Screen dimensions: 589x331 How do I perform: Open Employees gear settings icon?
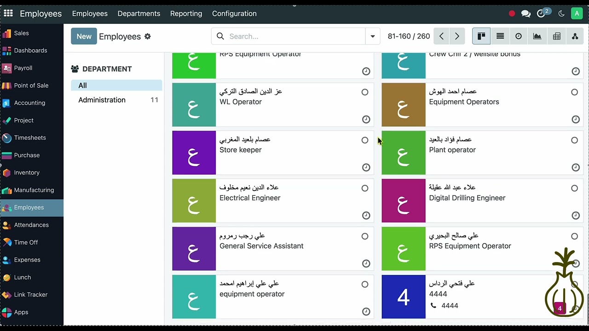[x=148, y=36]
